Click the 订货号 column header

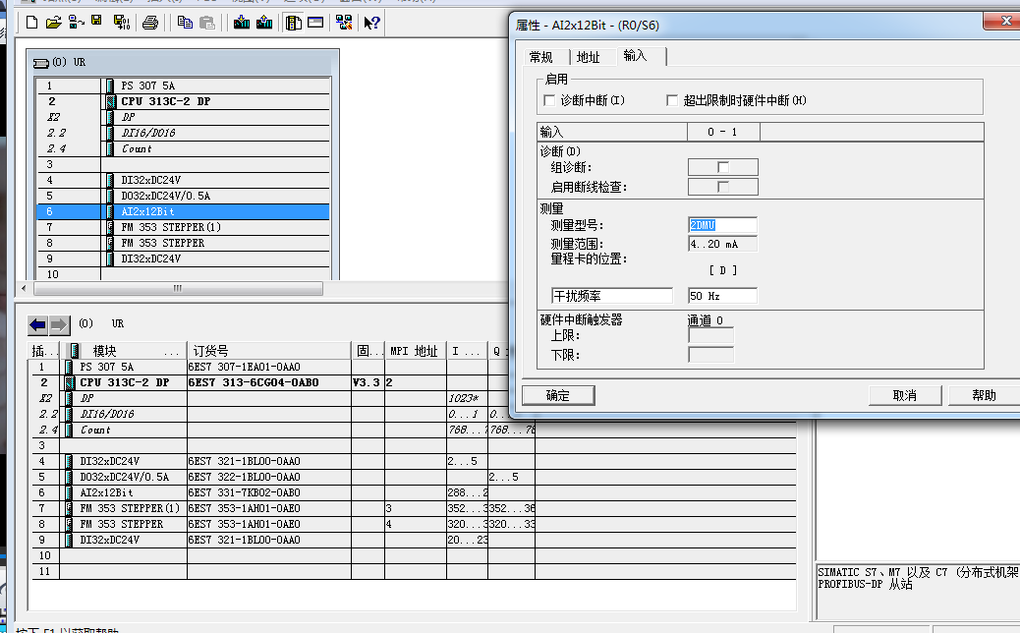268,351
